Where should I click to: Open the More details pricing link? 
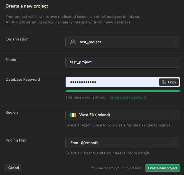[x=139, y=153]
